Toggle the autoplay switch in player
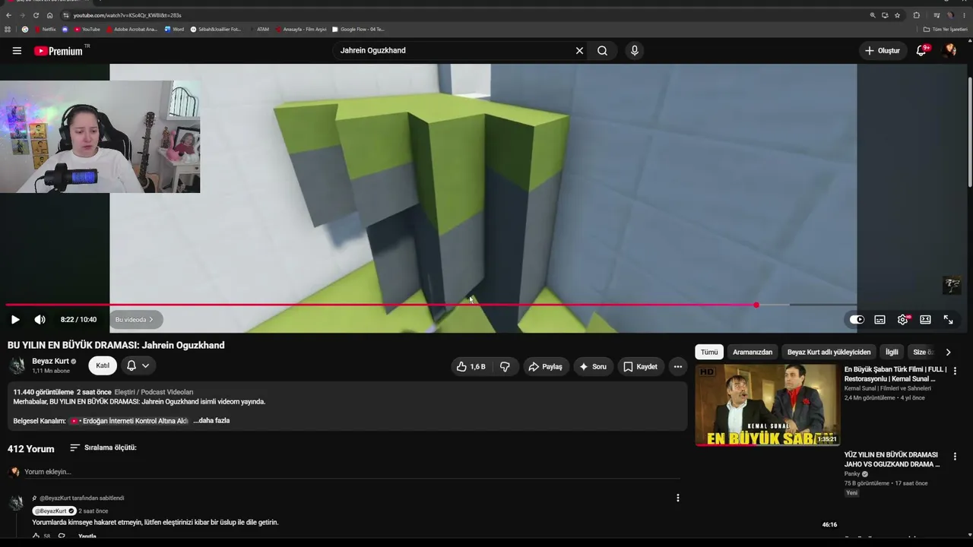This screenshot has width=973, height=547. [x=857, y=320]
